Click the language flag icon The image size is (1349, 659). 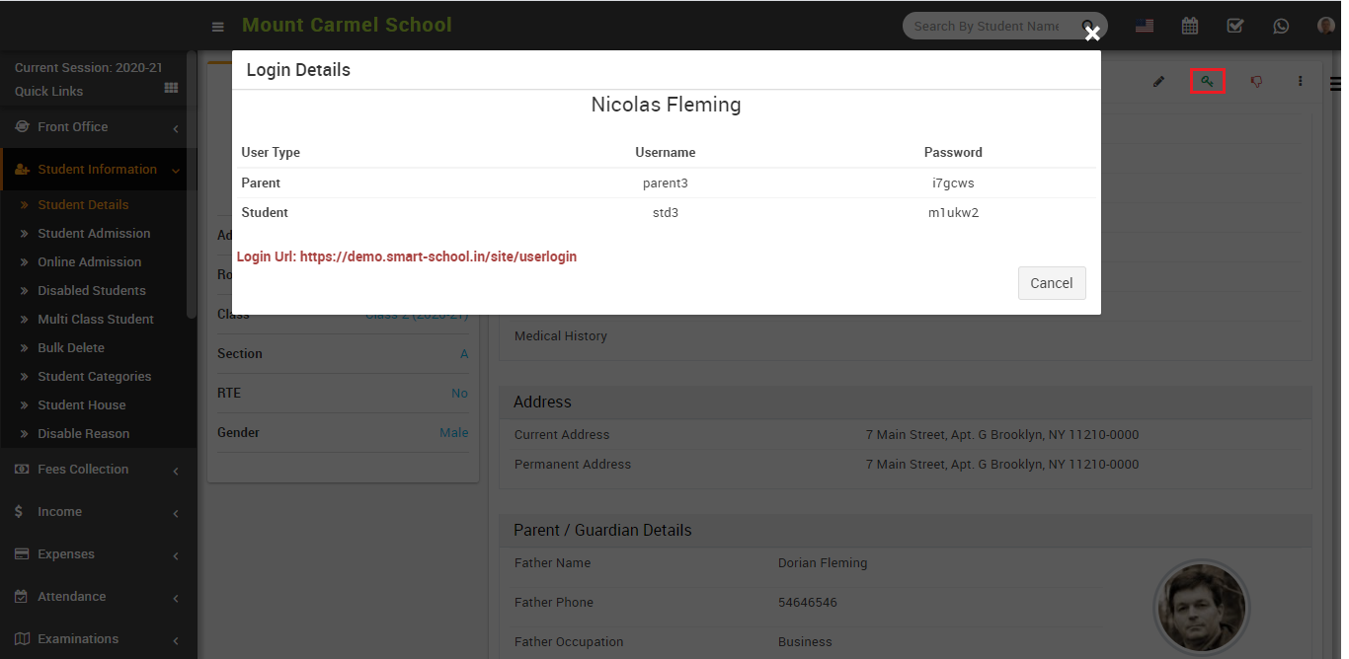[x=1145, y=27]
